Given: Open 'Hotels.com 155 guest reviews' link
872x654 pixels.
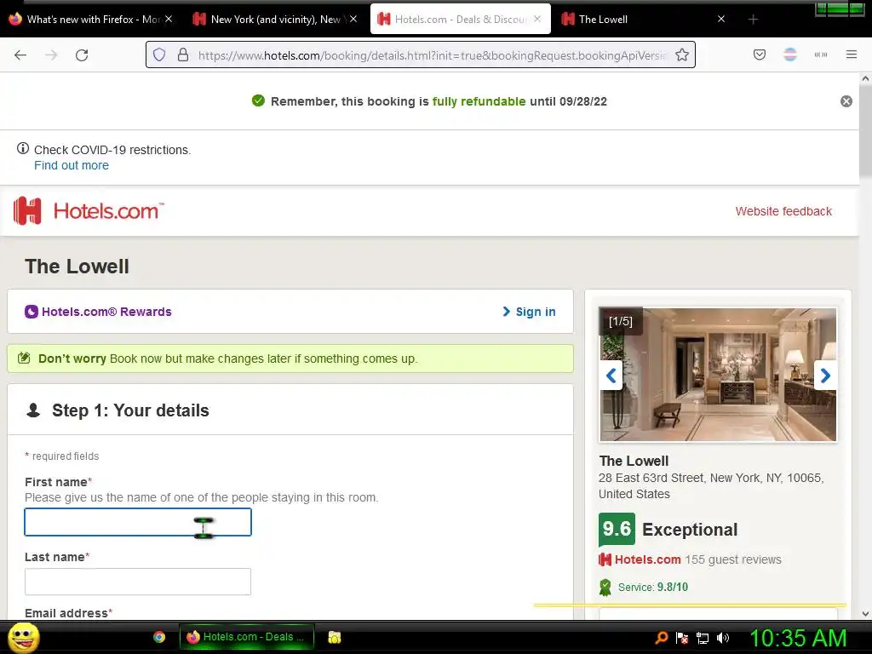Looking at the screenshot, I should pyautogui.click(x=690, y=559).
